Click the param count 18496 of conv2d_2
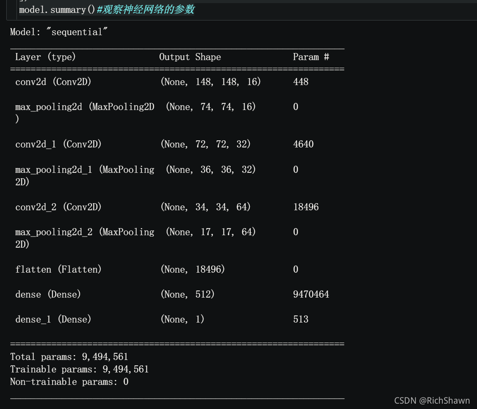This screenshot has width=477, height=409. coord(306,207)
